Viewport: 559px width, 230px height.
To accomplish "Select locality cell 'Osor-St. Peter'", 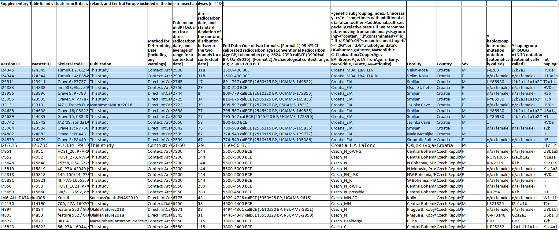I will pyautogui.click(x=421, y=88).
